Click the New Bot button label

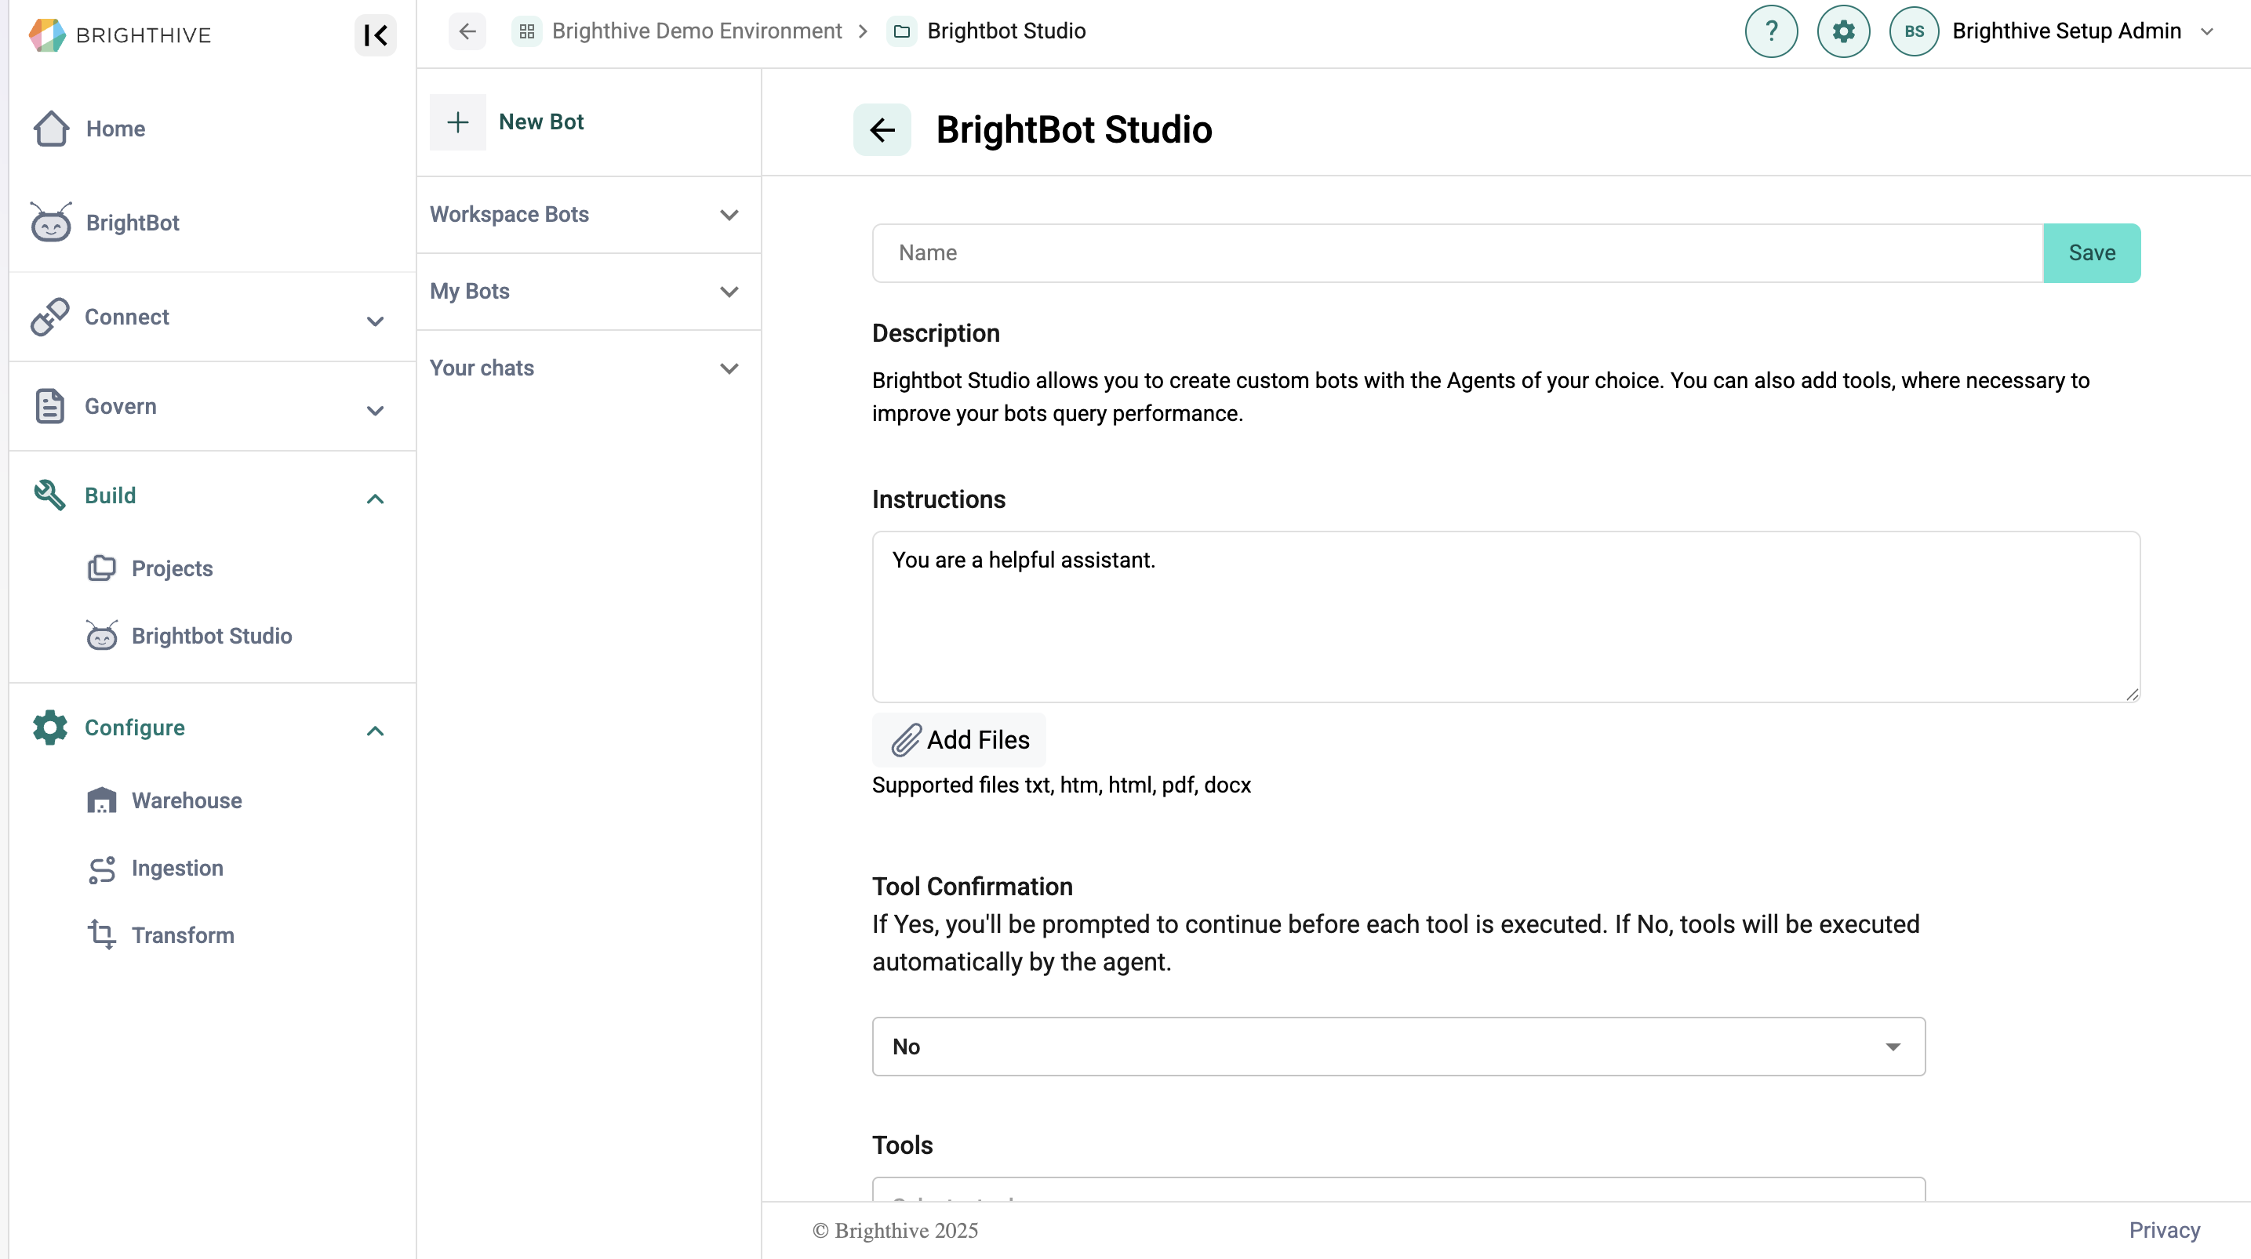pos(541,122)
